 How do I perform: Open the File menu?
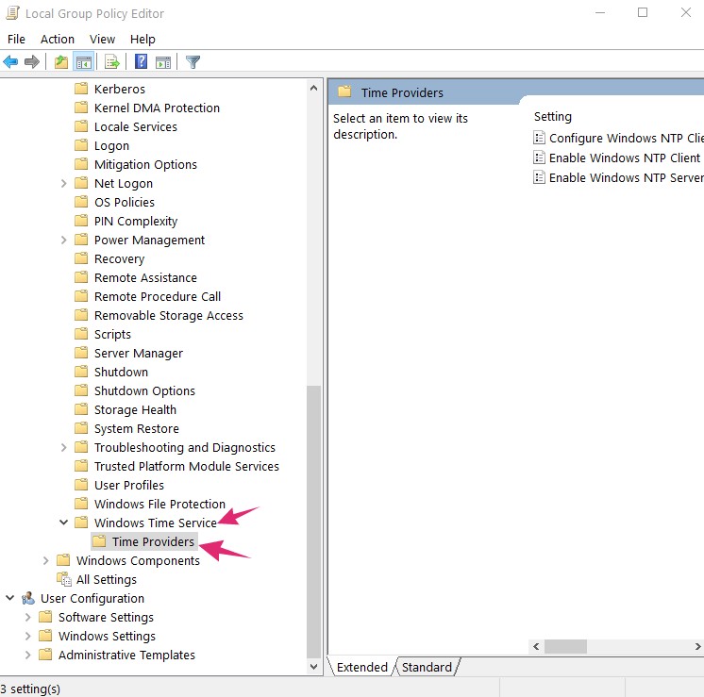pyautogui.click(x=16, y=39)
